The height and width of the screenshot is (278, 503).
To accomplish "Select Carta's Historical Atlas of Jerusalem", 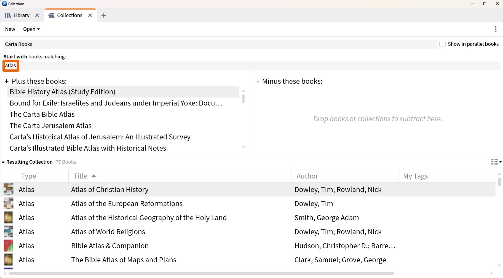I will 123,137.
